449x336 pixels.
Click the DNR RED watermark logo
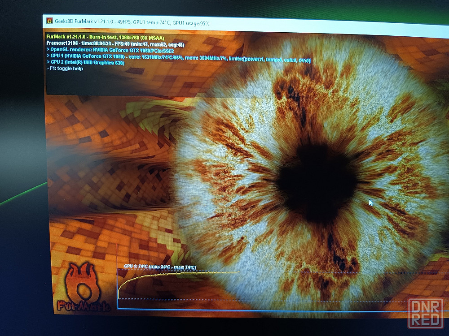coord(425,314)
